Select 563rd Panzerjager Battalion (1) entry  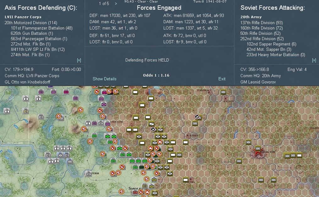(39, 39)
